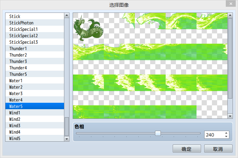Decrease hue value with down spinner

tap(226, 136)
